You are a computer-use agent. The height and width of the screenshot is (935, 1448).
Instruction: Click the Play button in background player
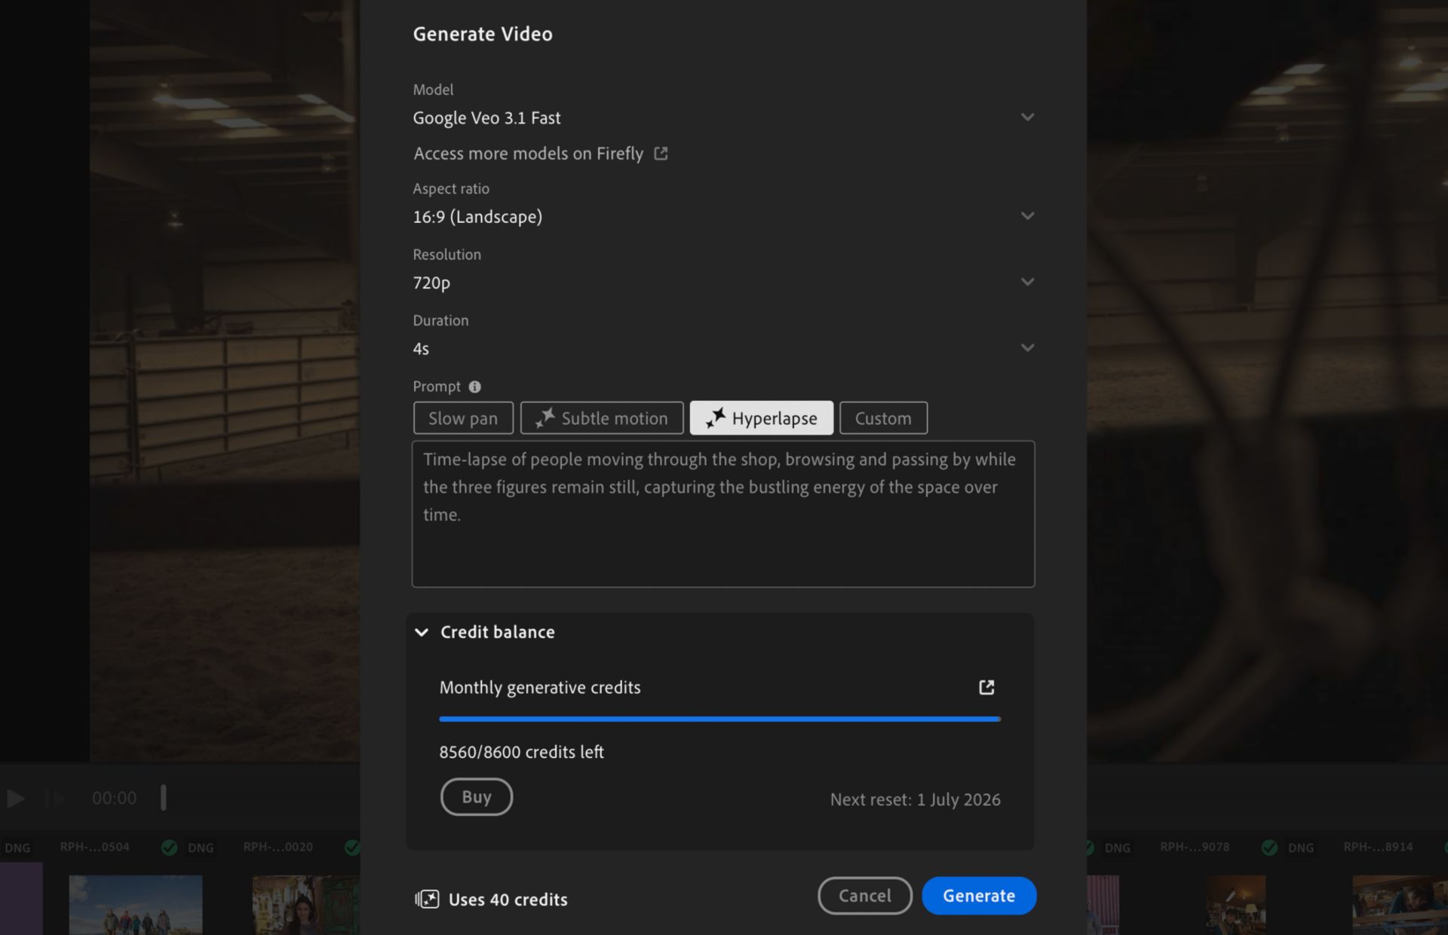point(16,799)
